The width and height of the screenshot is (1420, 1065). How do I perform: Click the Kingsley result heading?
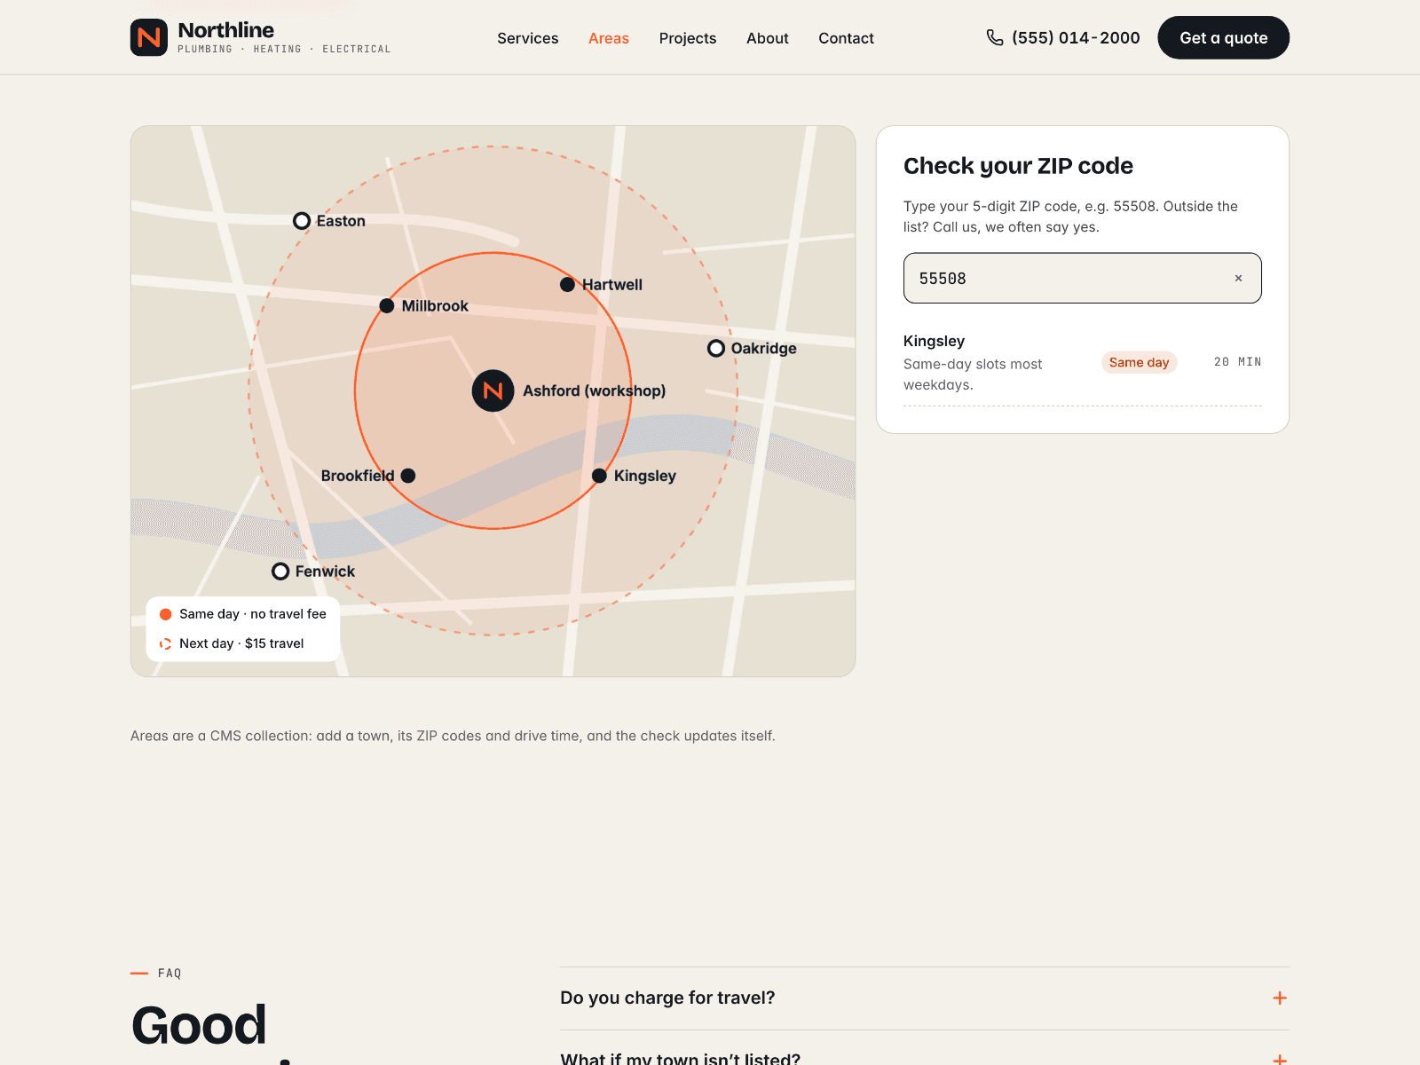(x=934, y=341)
